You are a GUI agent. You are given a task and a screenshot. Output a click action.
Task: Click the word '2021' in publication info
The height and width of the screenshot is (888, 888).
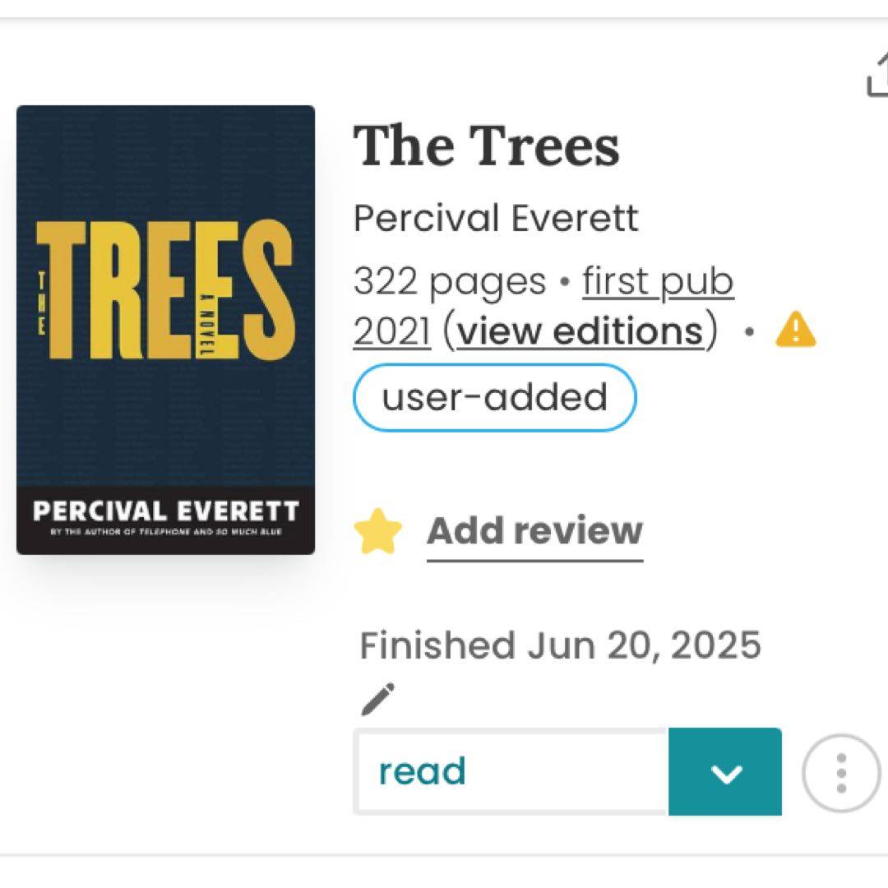pyautogui.click(x=392, y=331)
